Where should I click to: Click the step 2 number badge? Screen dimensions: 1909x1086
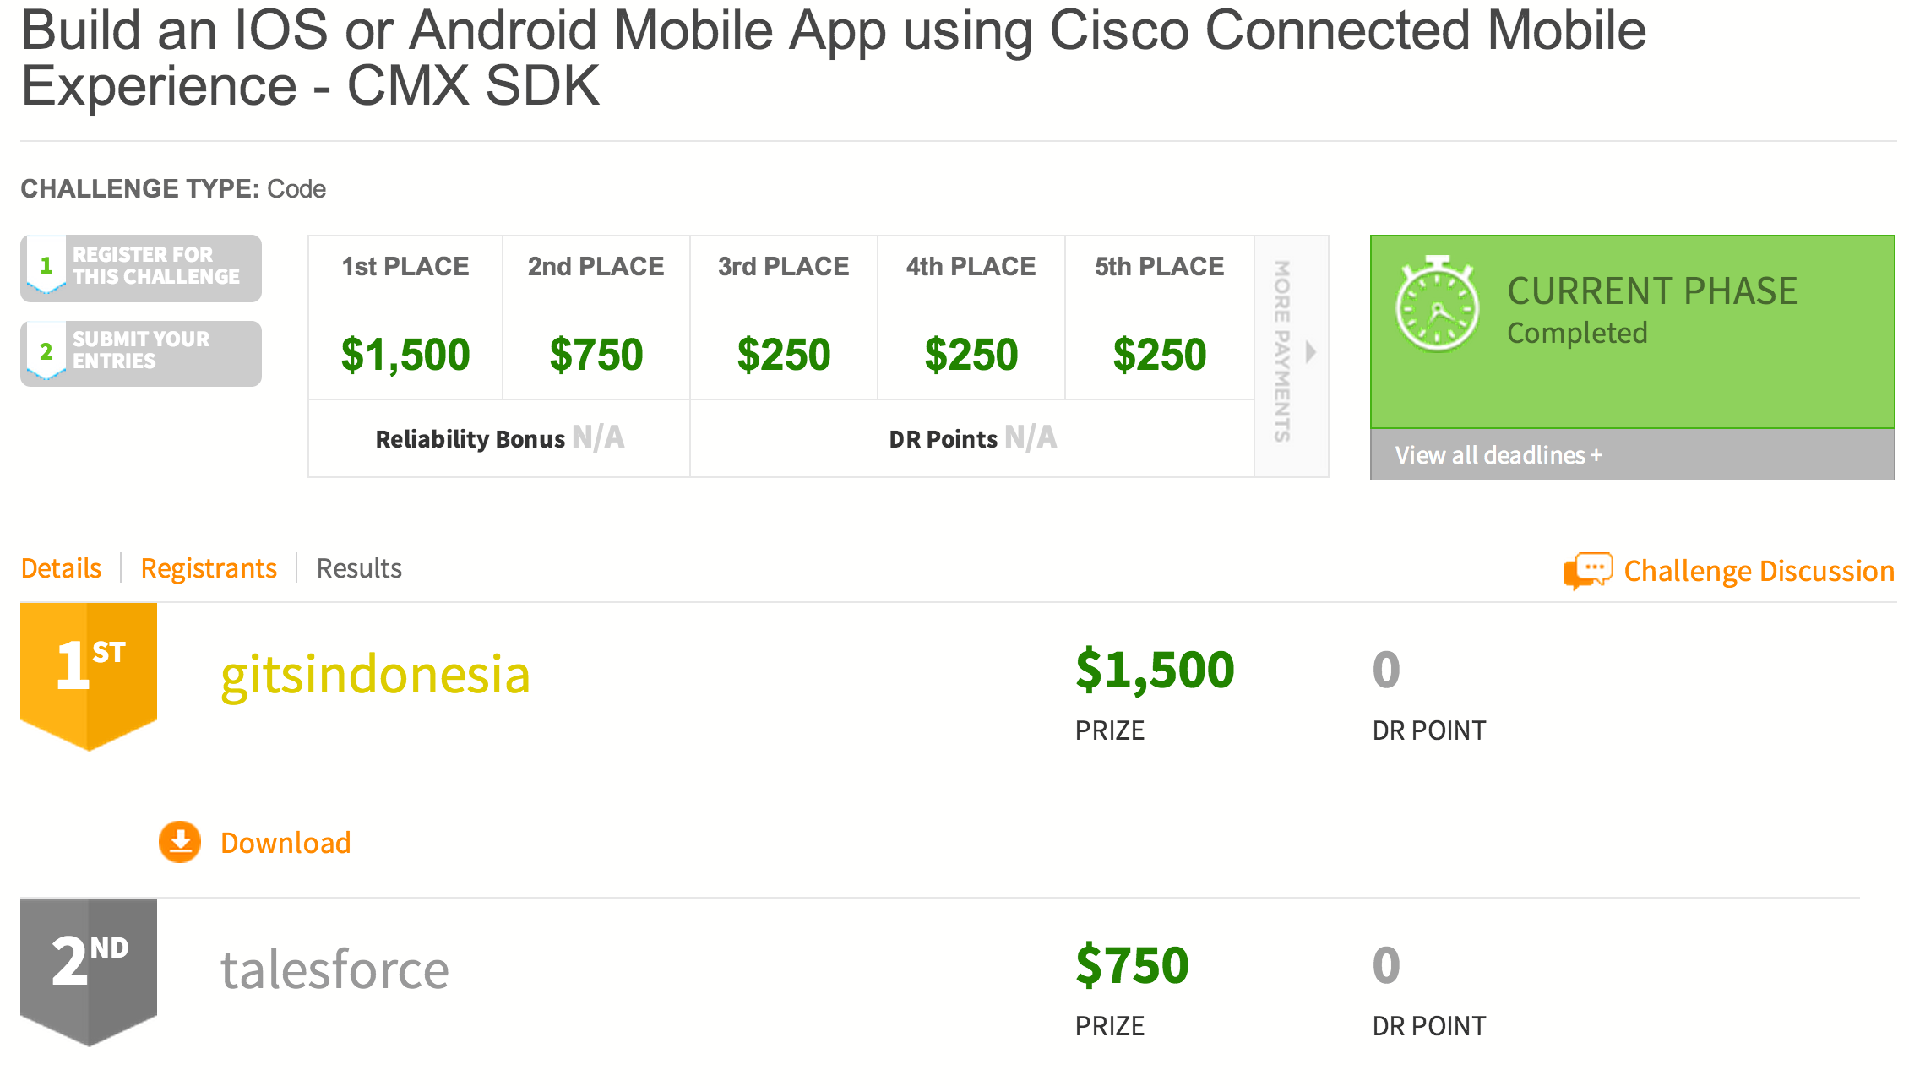46,351
